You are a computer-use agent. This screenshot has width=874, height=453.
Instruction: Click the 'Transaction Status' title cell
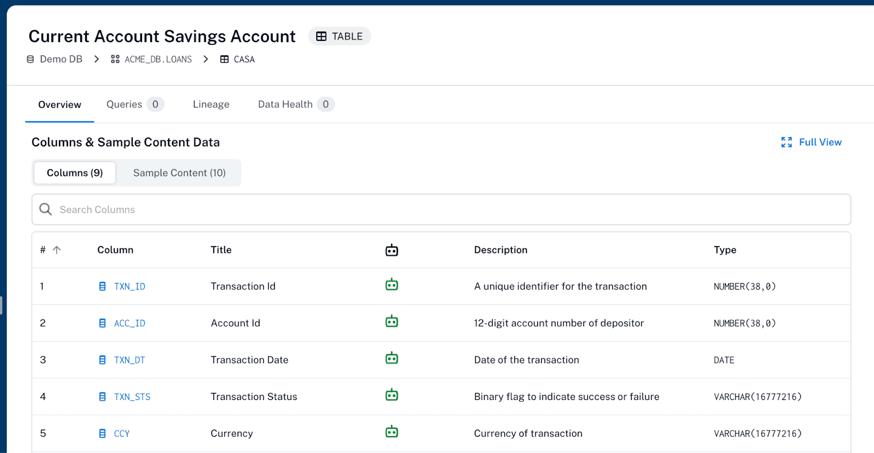254,397
